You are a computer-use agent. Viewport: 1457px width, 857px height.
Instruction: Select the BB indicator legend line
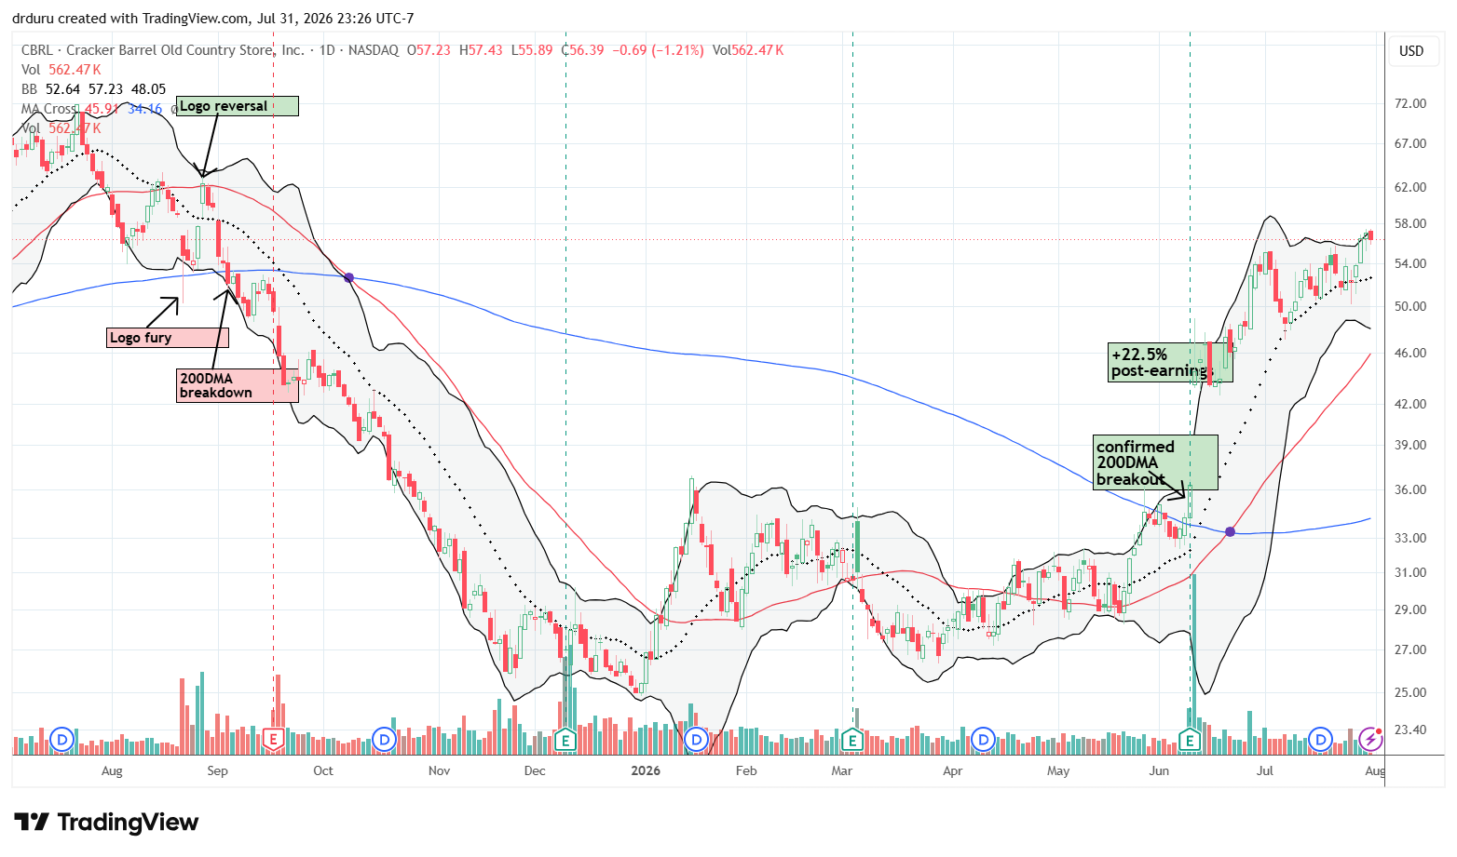(94, 89)
